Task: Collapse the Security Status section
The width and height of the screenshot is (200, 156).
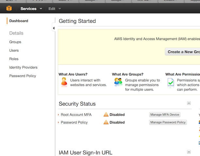Action: click(189, 103)
